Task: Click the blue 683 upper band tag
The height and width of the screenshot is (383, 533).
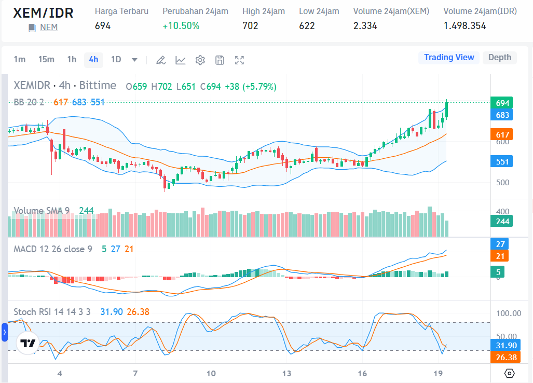Action: click(502, 115)
